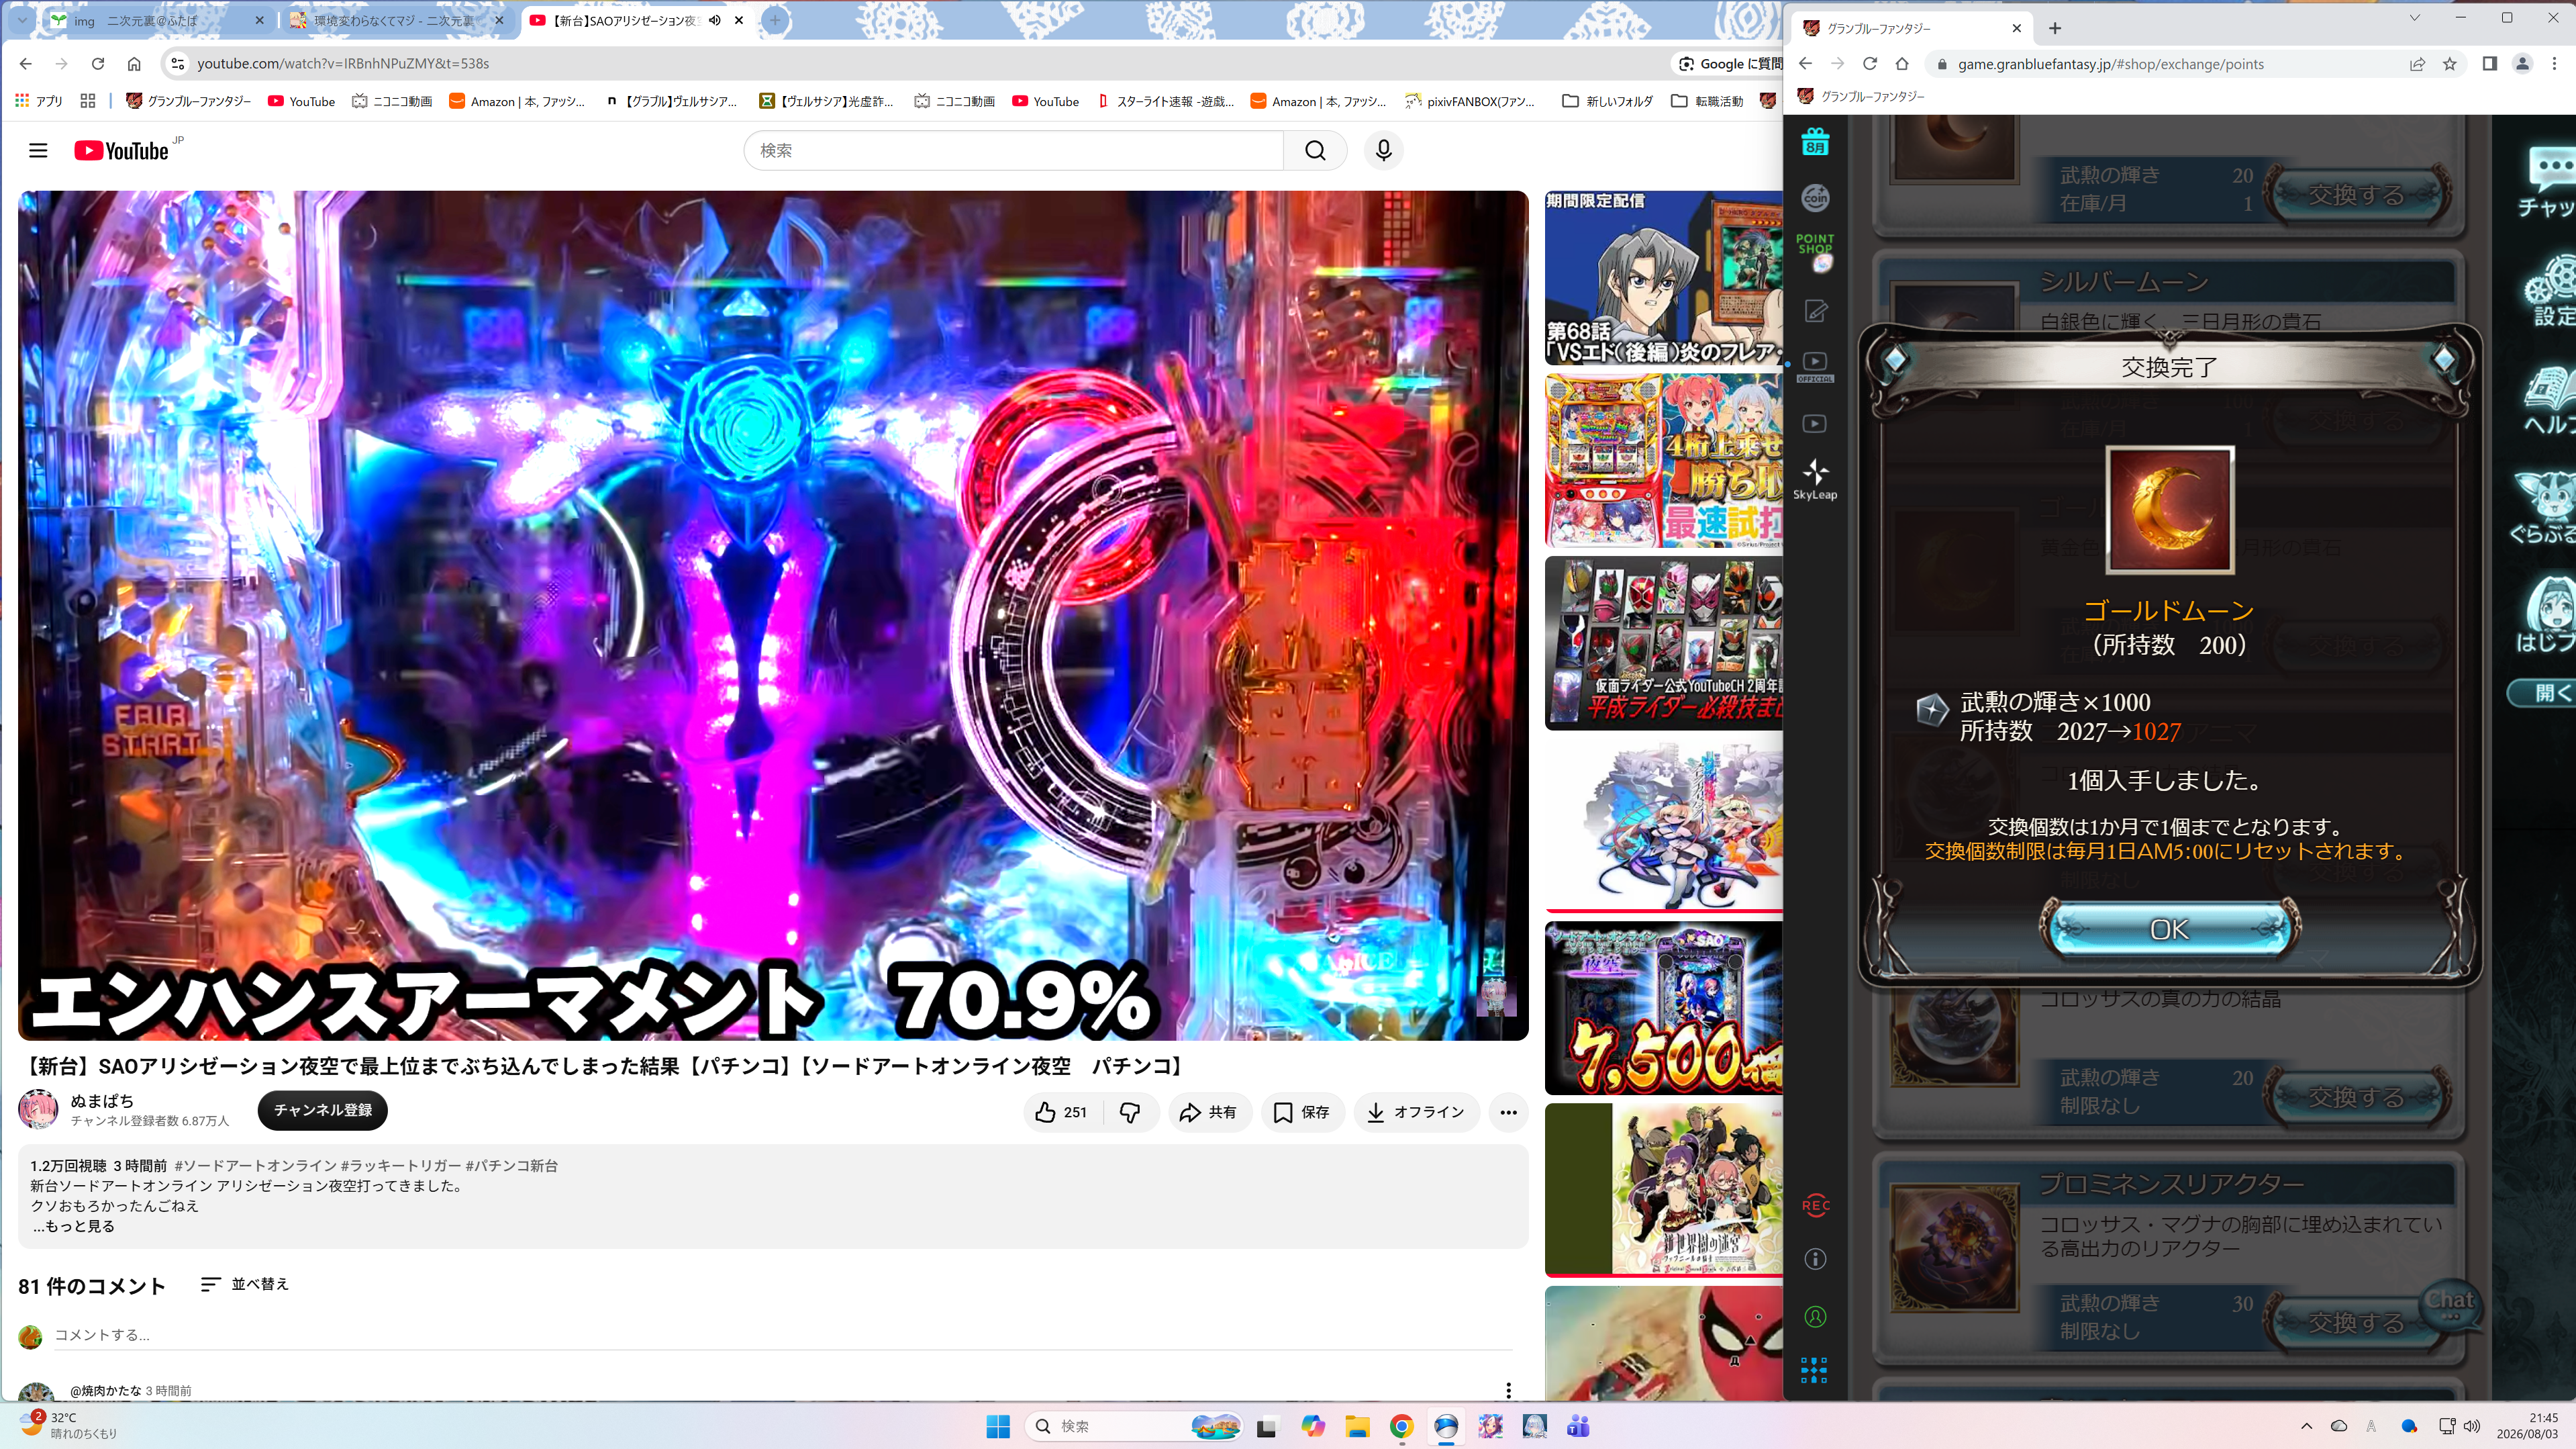Open Windows Start menu
Viewport: 2576px width, 1449px height.
(x=998, y=1426)
